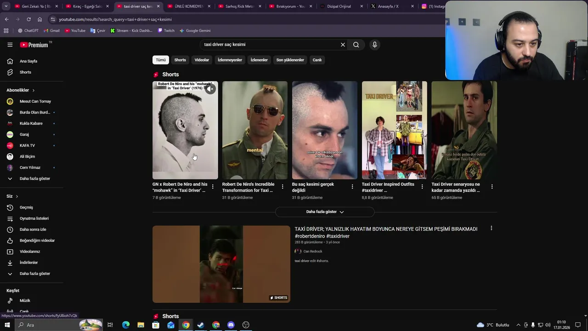Play the sunglasses mohawk short thumbnail
This screenshot has height=331, width=588.
tap(255, 130)
